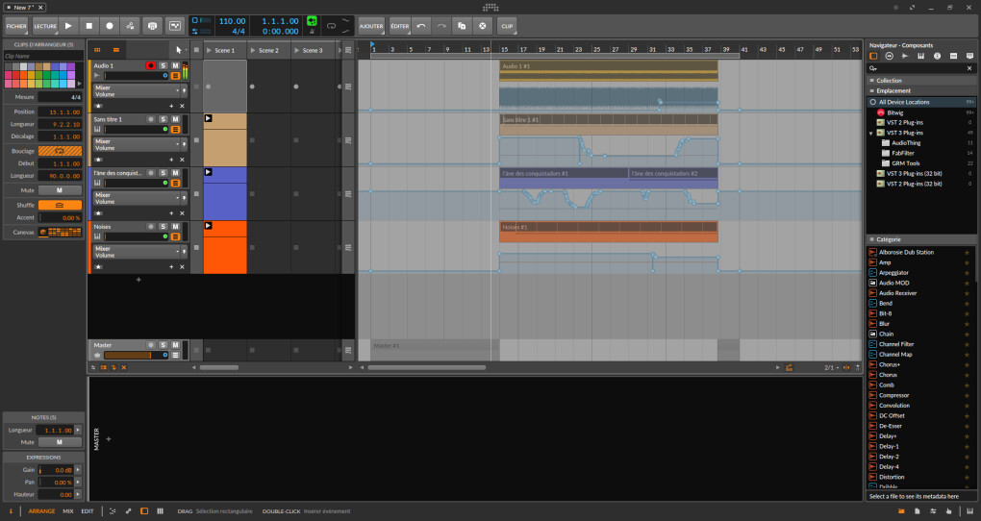Open the multisamples piano-keys browser tab
The image size is (981, 521).
(921, 56)
